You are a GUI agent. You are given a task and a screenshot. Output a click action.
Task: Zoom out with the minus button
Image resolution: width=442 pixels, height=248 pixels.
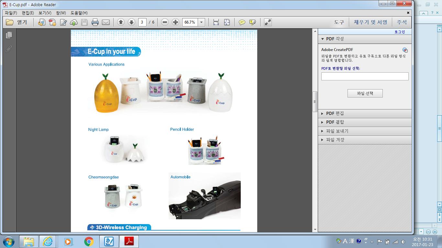(x=165, y=22)
